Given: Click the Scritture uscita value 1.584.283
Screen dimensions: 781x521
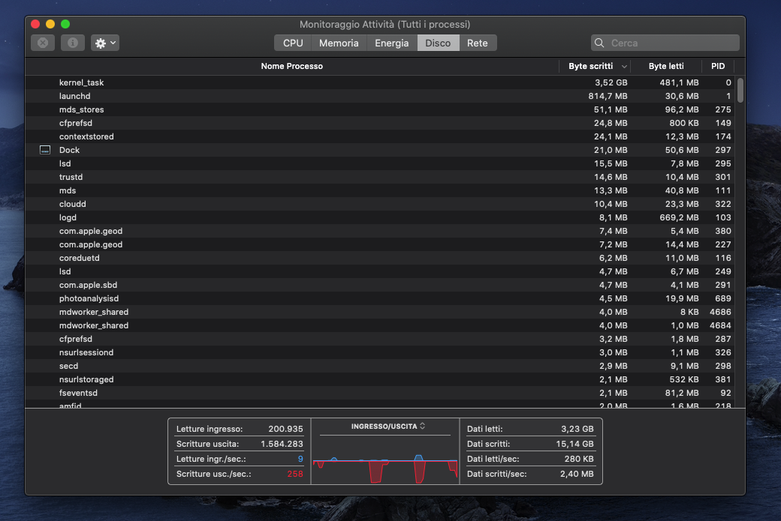Looking at the screenshot, I should [282, 444].
